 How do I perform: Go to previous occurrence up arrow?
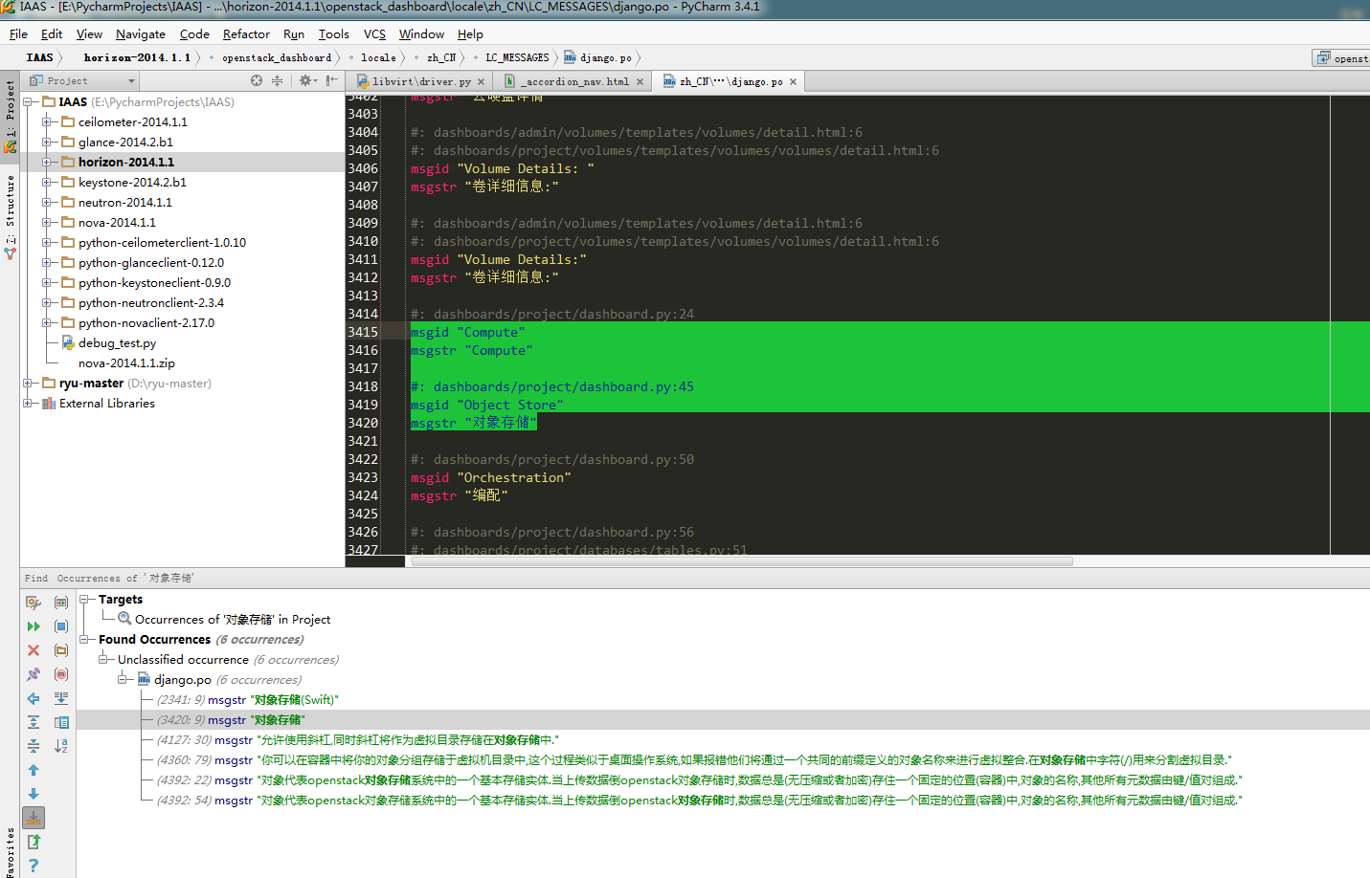point(34,770)
